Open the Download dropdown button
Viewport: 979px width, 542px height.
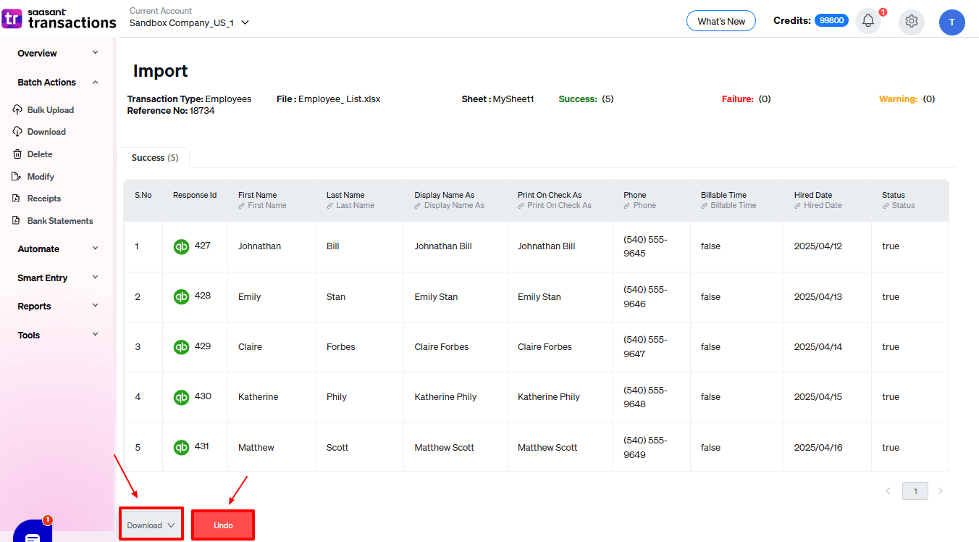pos(151,525)
